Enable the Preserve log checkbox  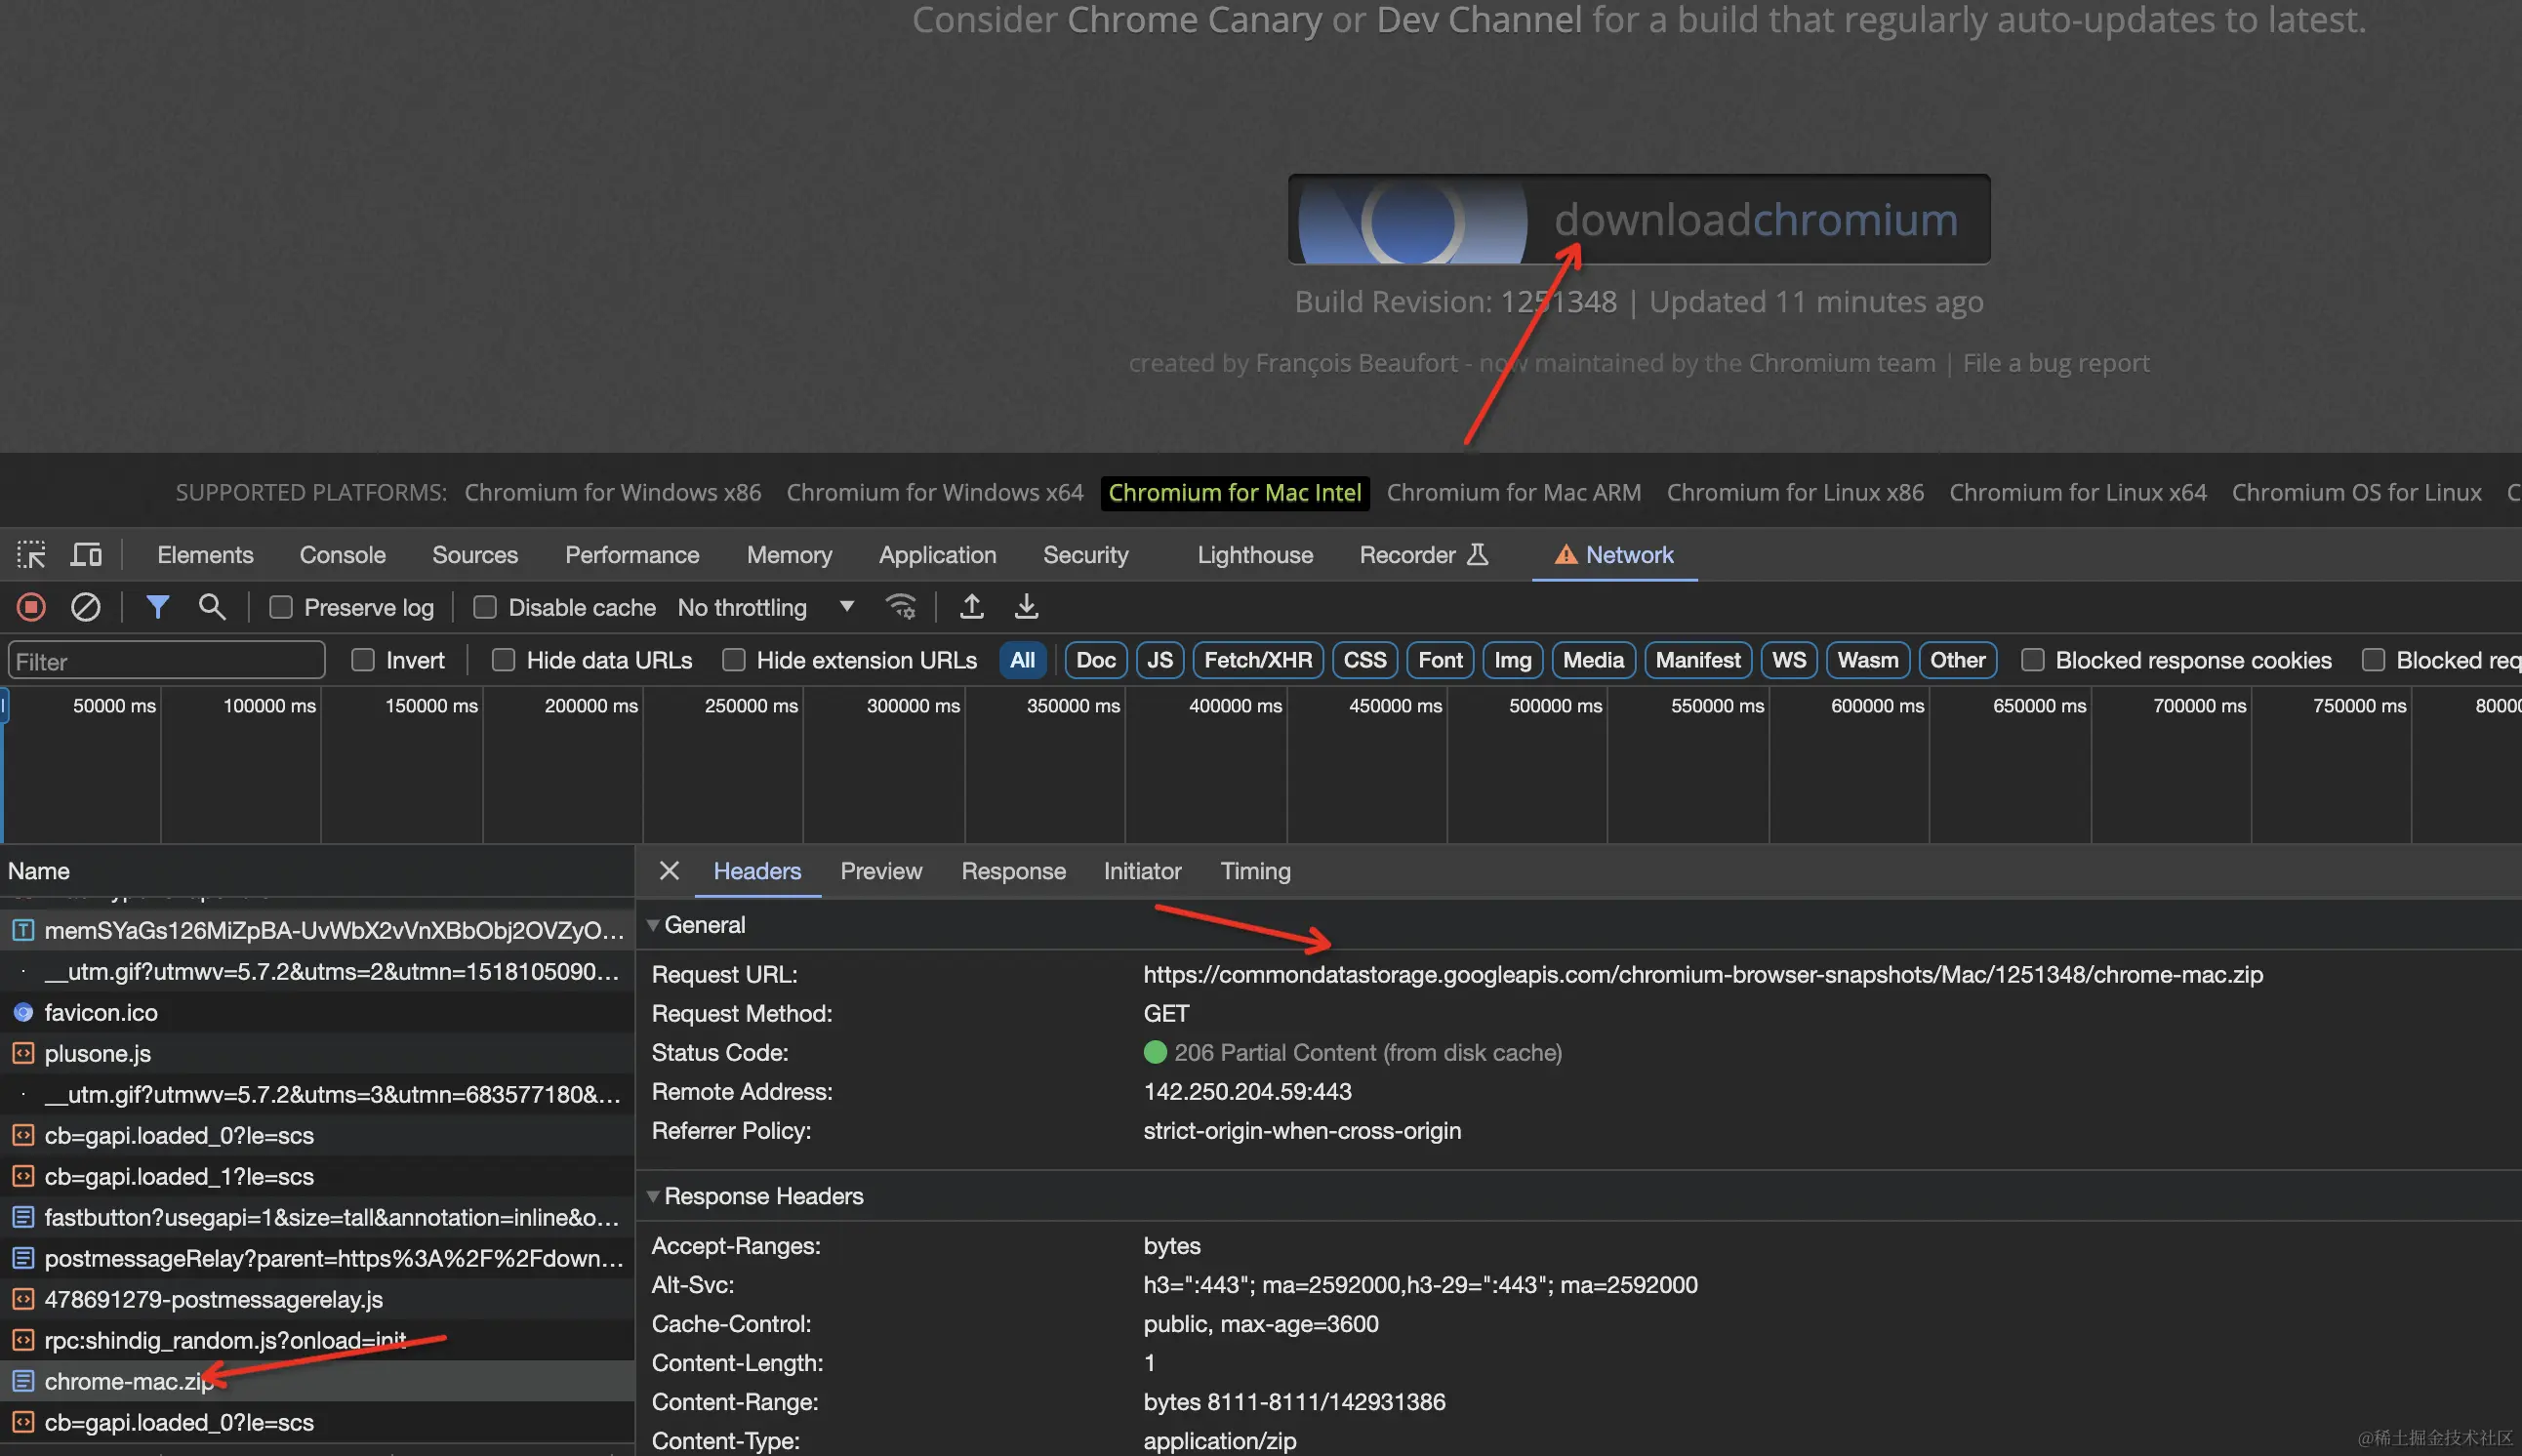click(281, 608)
